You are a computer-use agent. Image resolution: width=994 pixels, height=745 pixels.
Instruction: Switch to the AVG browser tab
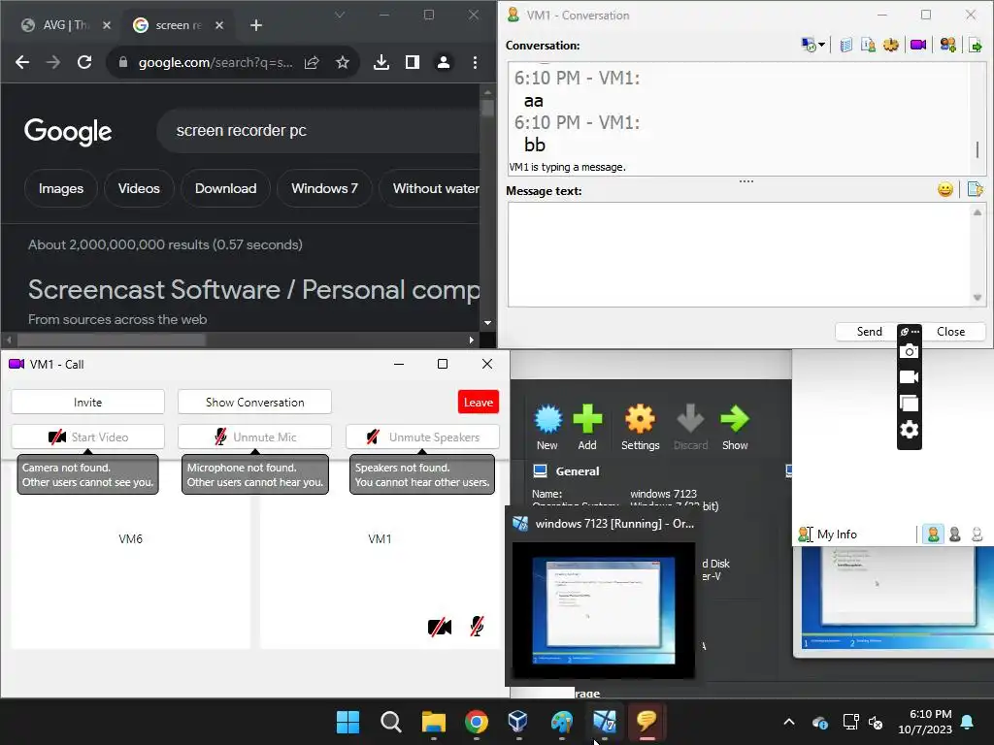tap(65, 24)
